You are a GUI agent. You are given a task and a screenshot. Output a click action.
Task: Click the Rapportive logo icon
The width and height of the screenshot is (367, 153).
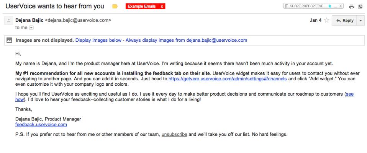(287, 6)
